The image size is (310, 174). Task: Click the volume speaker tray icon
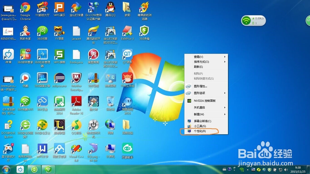286,170
